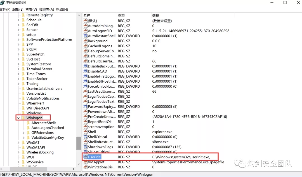Screen dimensions: 302x177
Task: Open the 编辑(E) menu
Action: [18, 10]
